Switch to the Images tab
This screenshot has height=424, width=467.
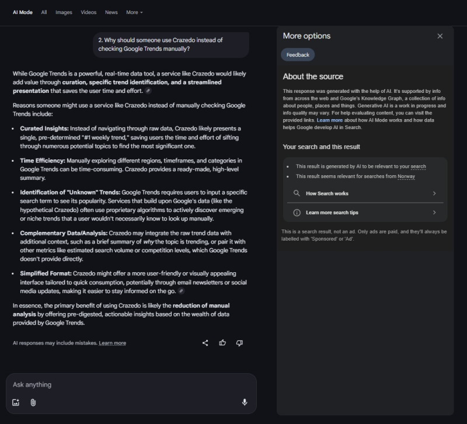coord(64,12)
